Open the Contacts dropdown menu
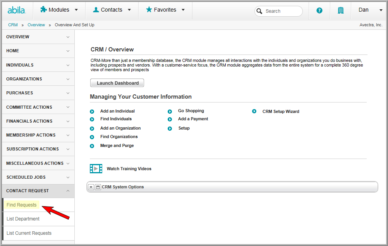388x246 pixels. (x=129, y=10)
